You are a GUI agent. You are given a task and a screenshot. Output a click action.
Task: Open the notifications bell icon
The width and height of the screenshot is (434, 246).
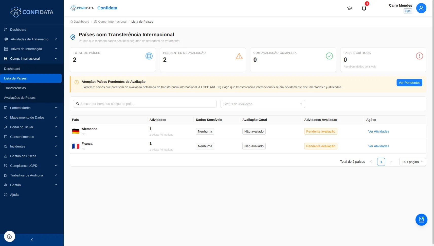pyautogui.click(x=364, y=8)
